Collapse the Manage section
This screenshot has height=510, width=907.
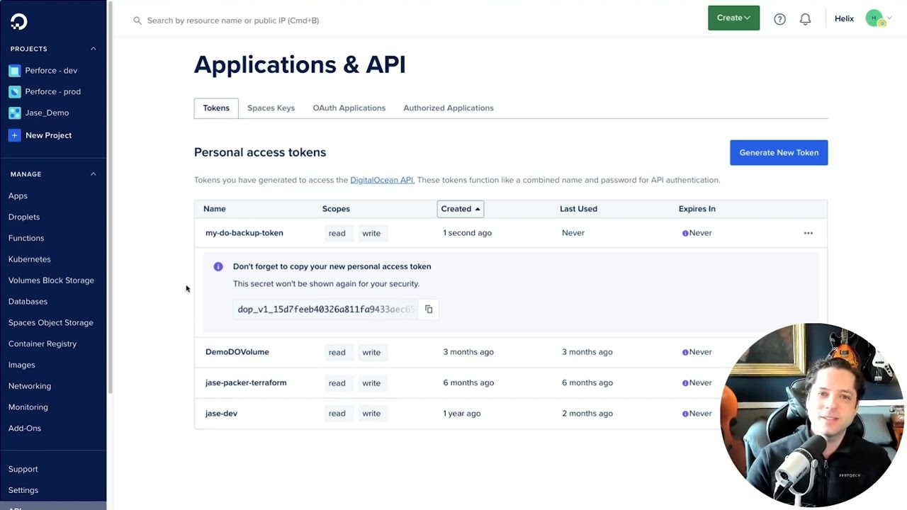click(x=93, y=174)
